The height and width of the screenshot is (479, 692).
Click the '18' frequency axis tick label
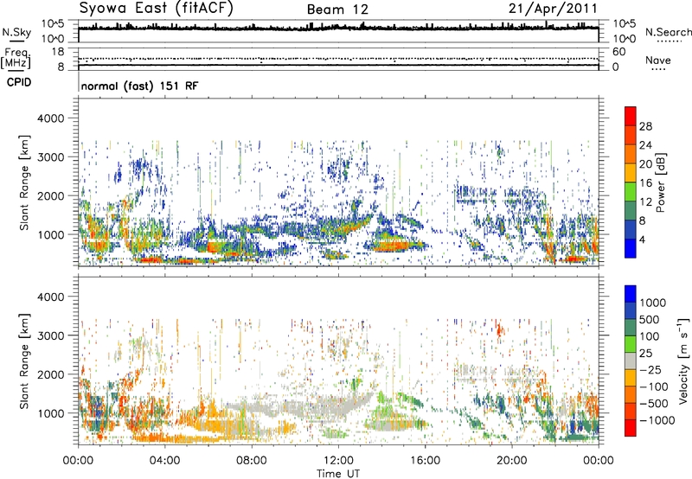coord(57,52)
